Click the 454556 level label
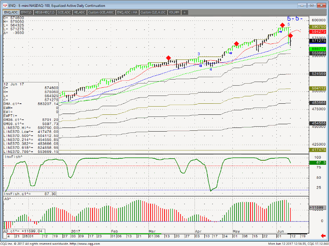 317,123
